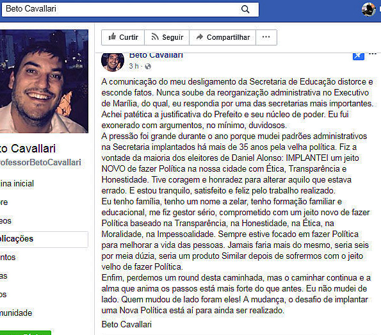This screenshot has width=381, height=335.
Task: Open post author's small profile picture
Action: point(113,62)
